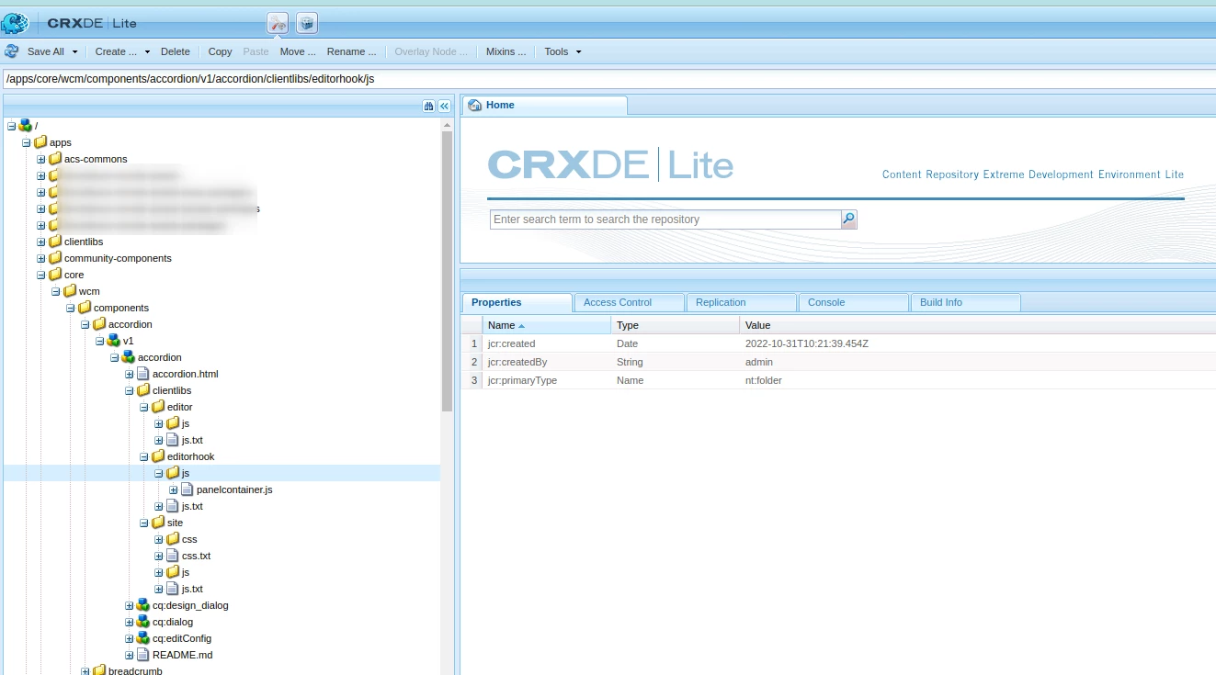Viewport: 1216px width, 675px height.
Task: Switch to the Access Control tab
Action: point(629,302)
